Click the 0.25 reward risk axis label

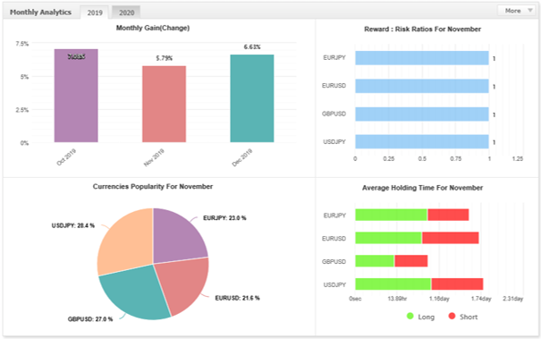coord(388,159)
